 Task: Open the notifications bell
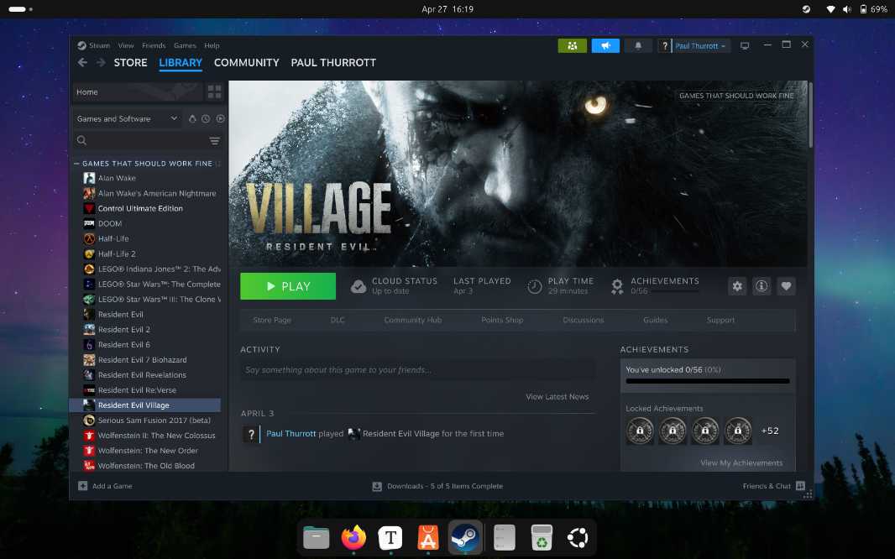(638, 46)
